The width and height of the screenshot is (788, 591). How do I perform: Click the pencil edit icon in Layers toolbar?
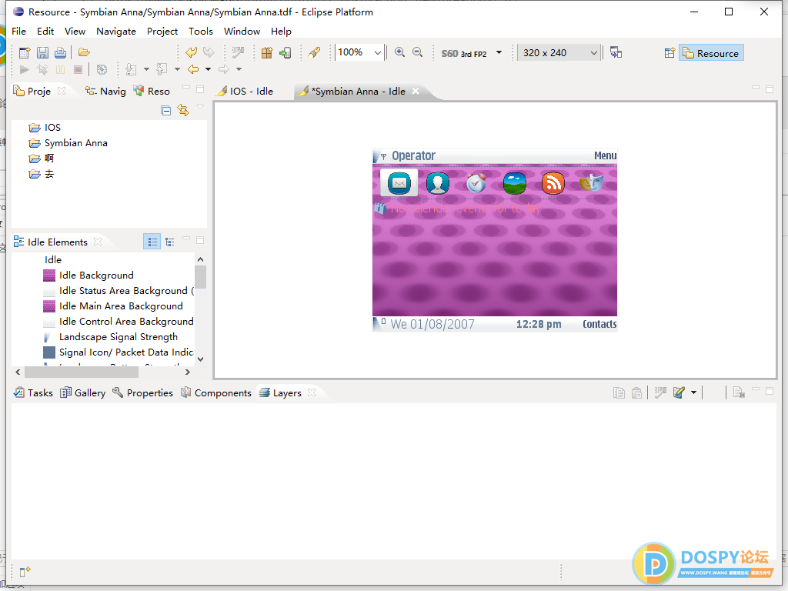click(679, 392)
